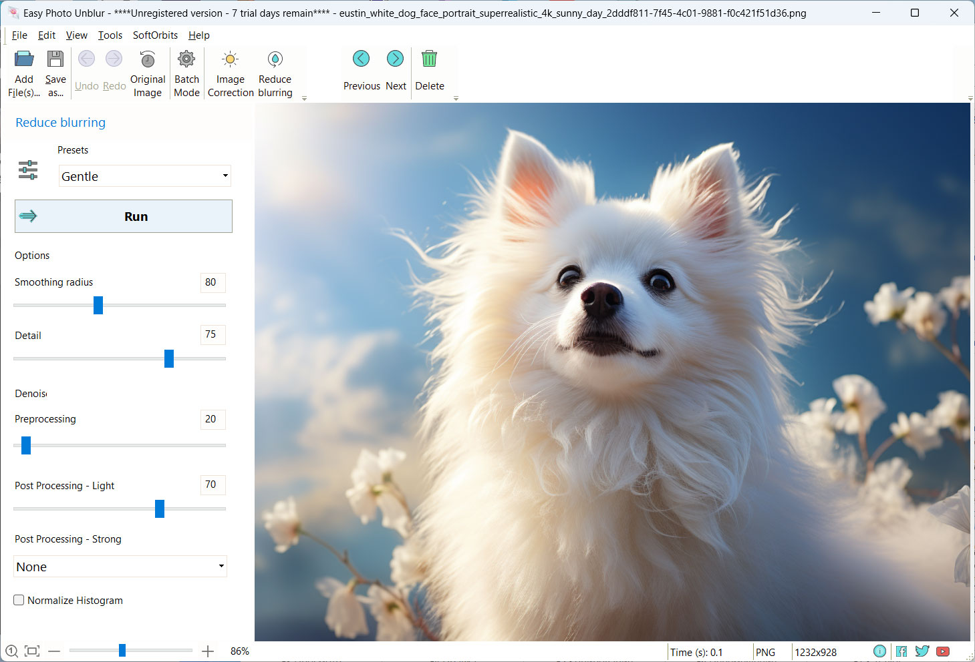Image resolution: width=975 pixels, height=662 pixels.
Task: Click the PNG format label in status bar
Action: [765, 652]
